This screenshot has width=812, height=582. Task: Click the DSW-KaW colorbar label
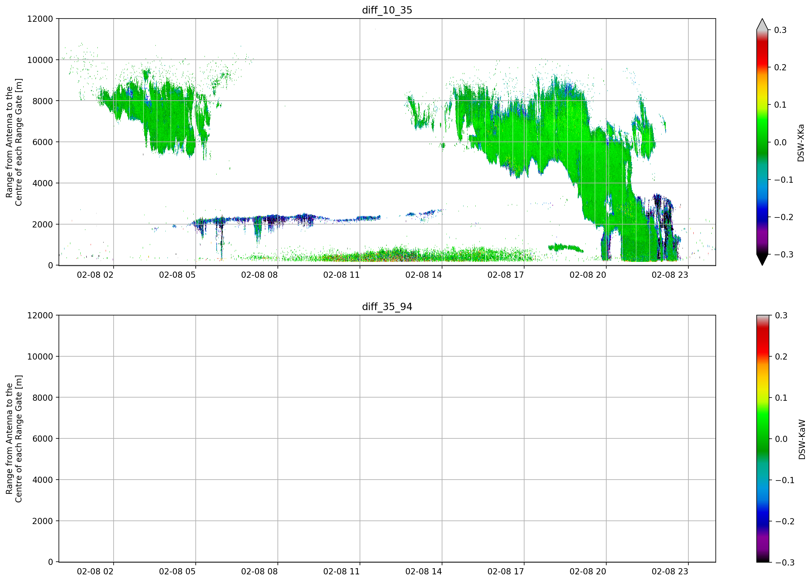point(802,440)
